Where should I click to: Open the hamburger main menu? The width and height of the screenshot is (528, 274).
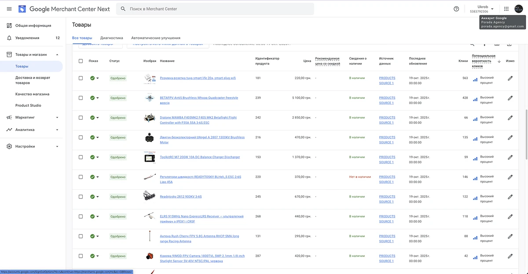(9, 9)
